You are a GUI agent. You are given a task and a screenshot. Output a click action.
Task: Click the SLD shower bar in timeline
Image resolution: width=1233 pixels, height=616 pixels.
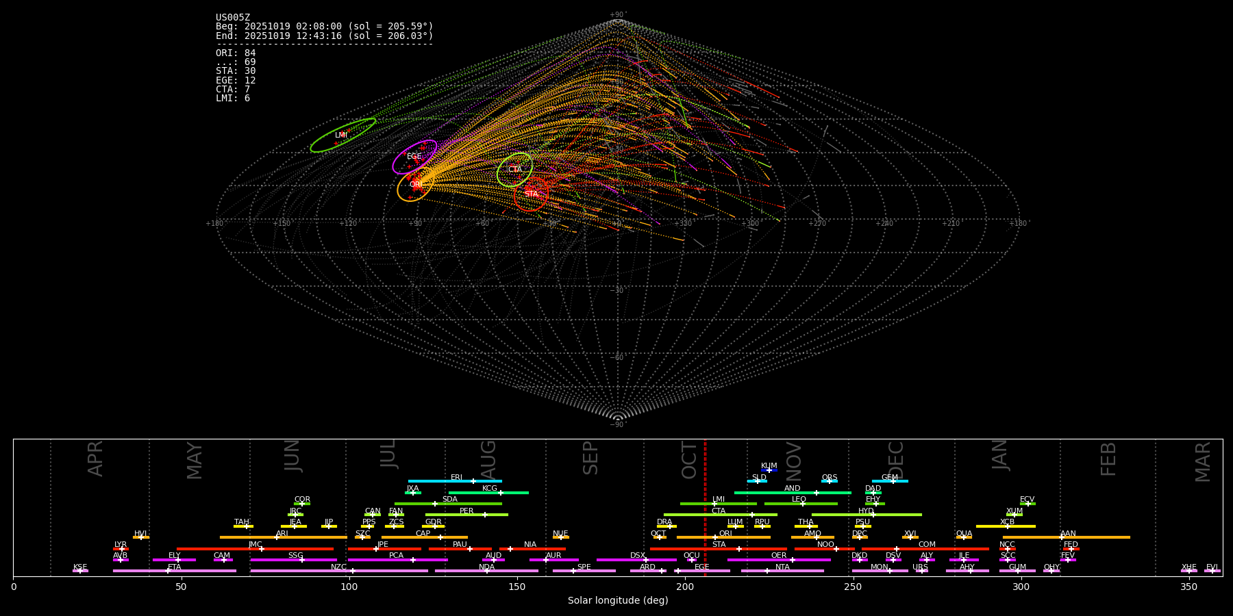pyautogui.click(x=757, y=481)
